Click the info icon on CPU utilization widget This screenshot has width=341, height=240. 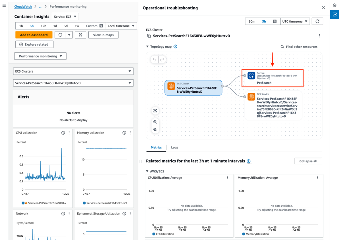point(63,133)
